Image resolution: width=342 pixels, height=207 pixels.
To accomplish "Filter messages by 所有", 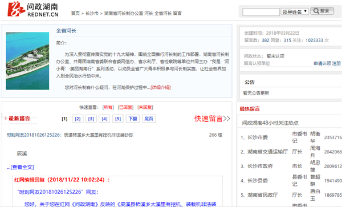I will [108, 107].
